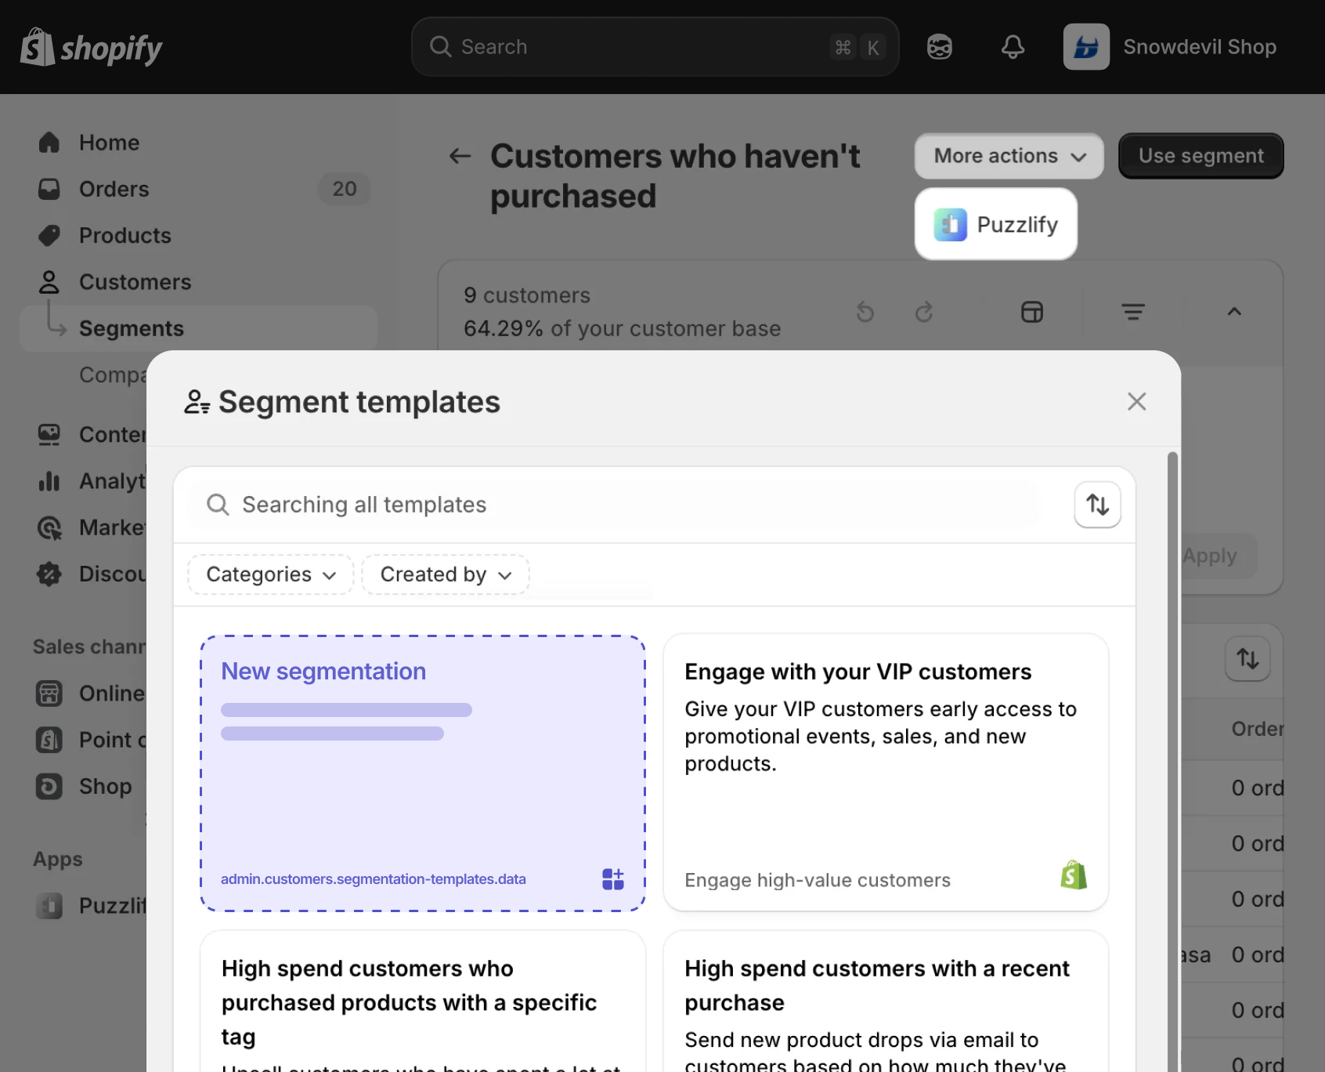Select High spend customers with recent purchase card
This screenshot has width=1325, height=1072.
(886, 1001)
